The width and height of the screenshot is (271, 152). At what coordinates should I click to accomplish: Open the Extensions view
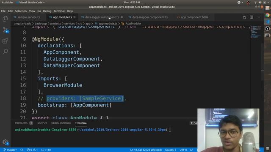pos(5,41)
